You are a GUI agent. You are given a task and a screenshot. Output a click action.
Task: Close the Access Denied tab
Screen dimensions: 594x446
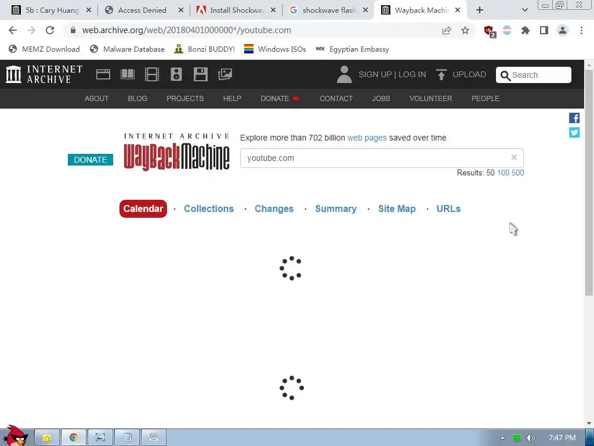click(181, 10)
